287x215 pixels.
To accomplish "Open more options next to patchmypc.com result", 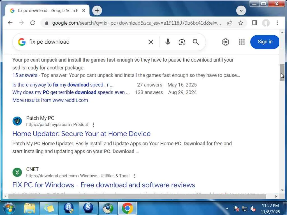I will point(93,125).
